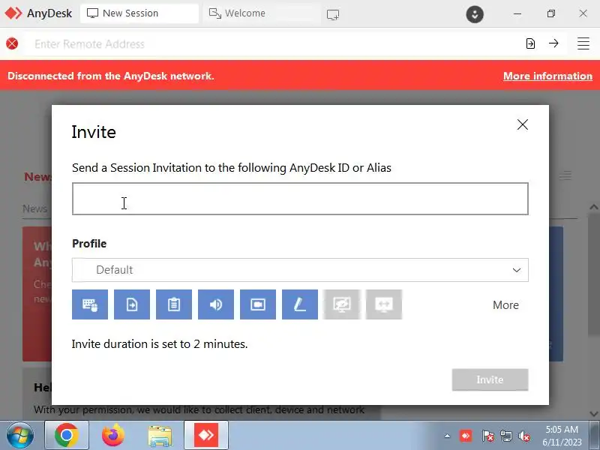Click the file transfer icon in address bar
The width and height of the screenshot is (600, 450).
tap(530, 43)
